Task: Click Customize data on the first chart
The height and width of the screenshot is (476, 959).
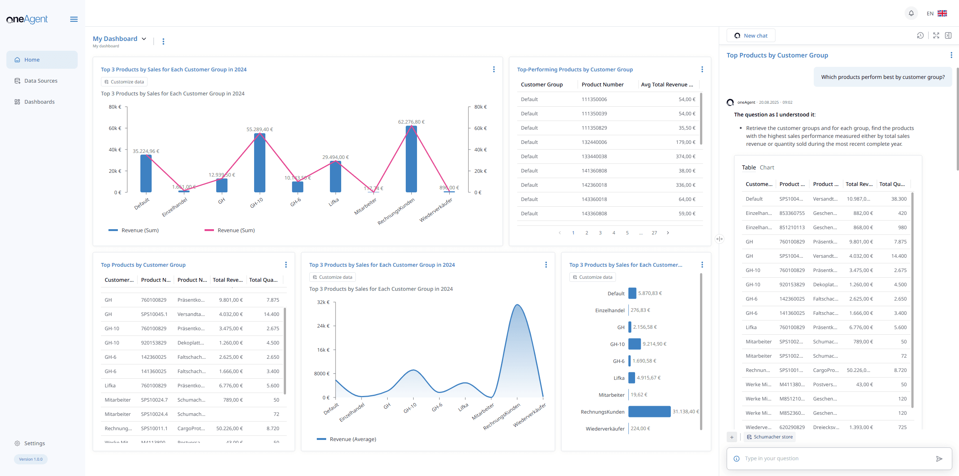Action: point(124,82)
